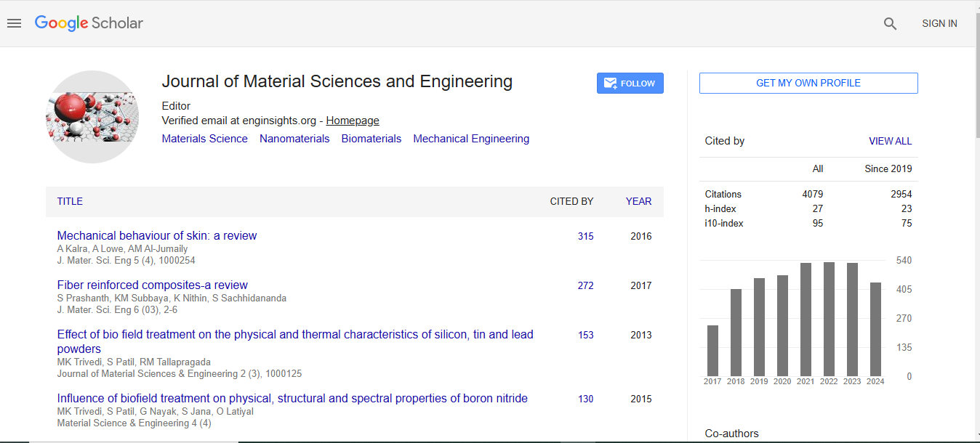Click View All in Cited by panel
The image size is (980, 443).
pos(890,141)
